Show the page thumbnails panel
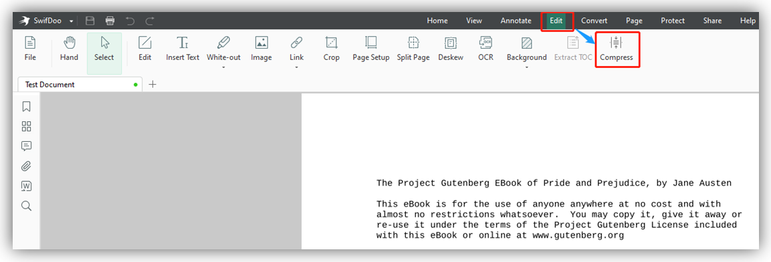771x262 pixels. coord(27,126)
